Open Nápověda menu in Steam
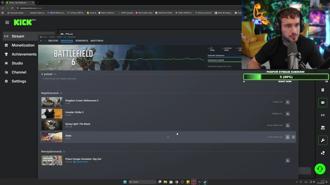330x185 pixels. [x=71, y=37]
